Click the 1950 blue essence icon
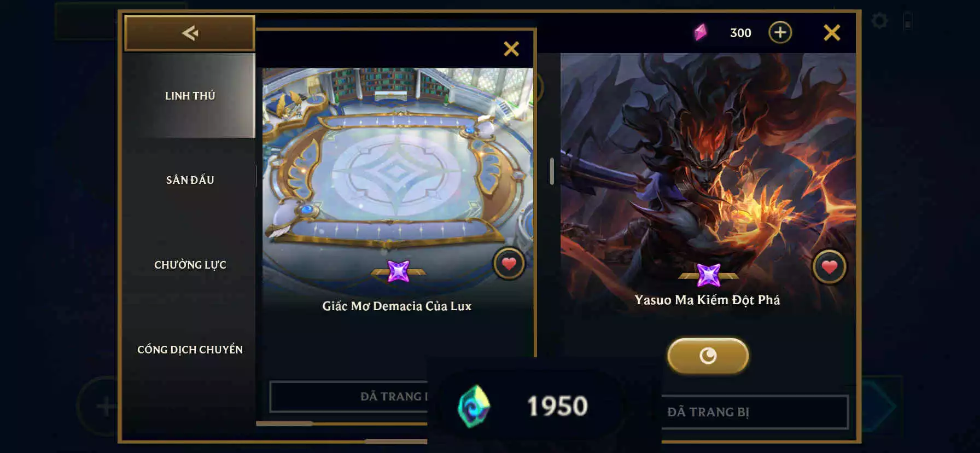This screenshot has height=453, width=980. click(x=474, y=406)
